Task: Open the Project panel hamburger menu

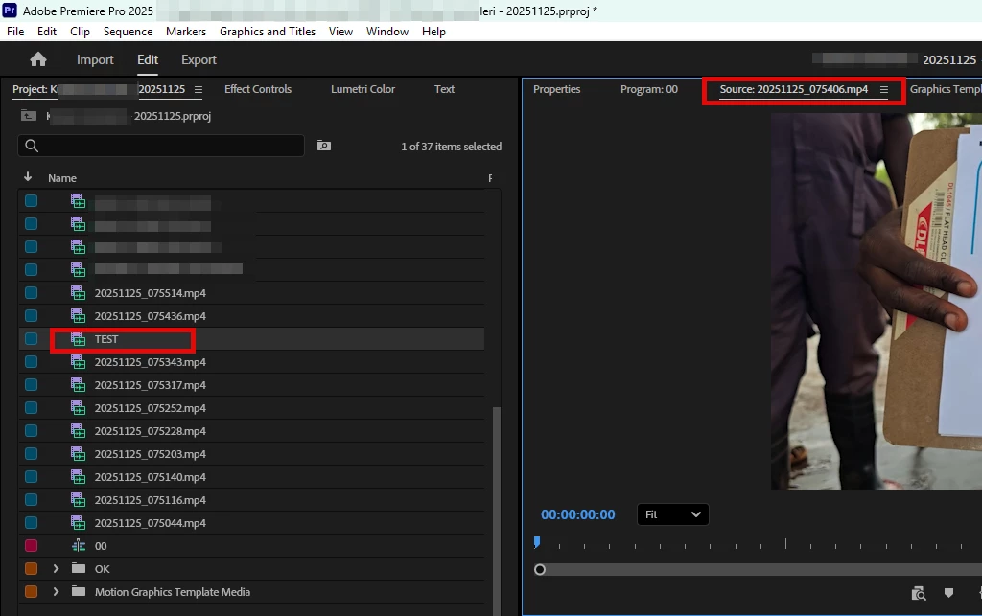Action: (x=198, y=89)
